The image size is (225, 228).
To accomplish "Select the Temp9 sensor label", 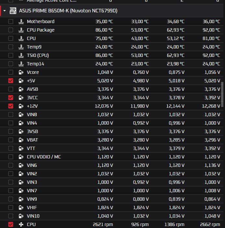I will click(34, 47).
